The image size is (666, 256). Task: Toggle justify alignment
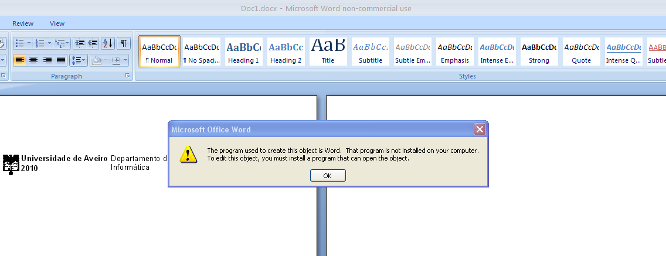pos(61,60)
